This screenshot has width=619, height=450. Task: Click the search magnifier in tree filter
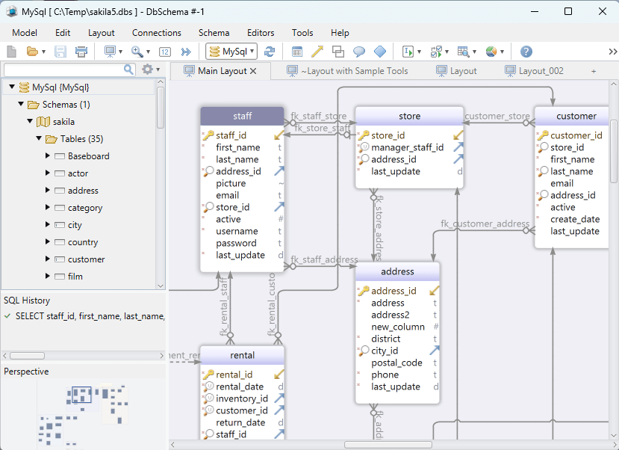(x=128, y=70)
